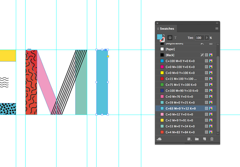Select the Swatches tab

[167, 29]
